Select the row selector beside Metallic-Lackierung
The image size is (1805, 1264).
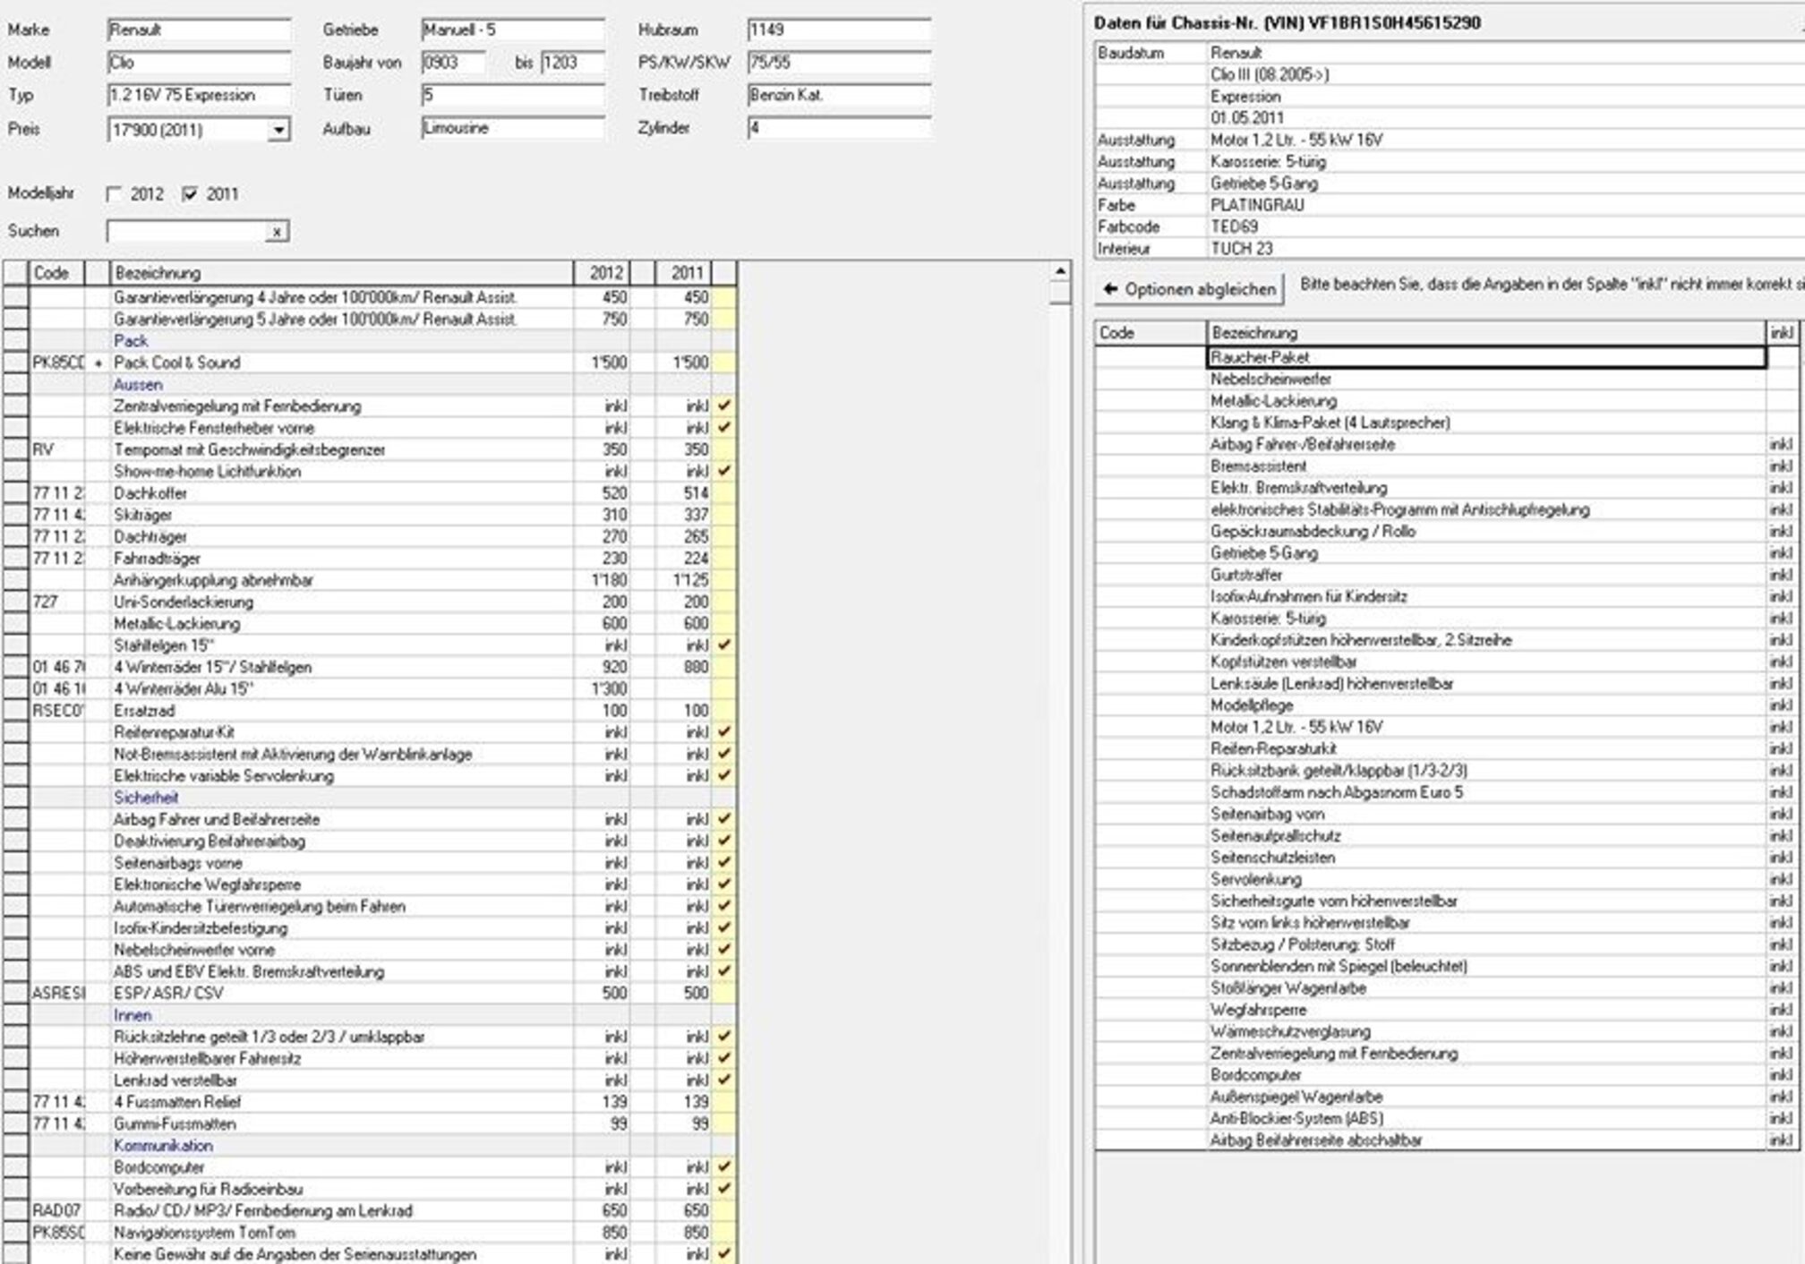point(15,623)
